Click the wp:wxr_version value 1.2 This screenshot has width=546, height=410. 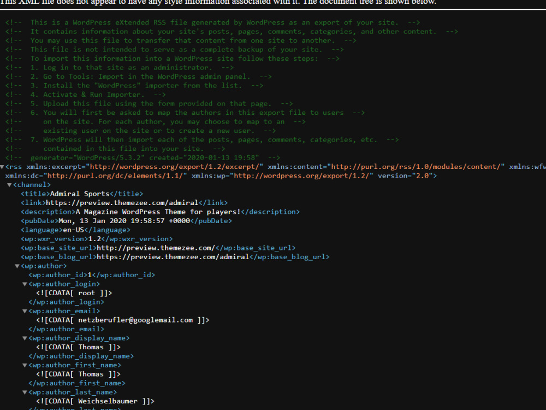[x=94, y=239]
